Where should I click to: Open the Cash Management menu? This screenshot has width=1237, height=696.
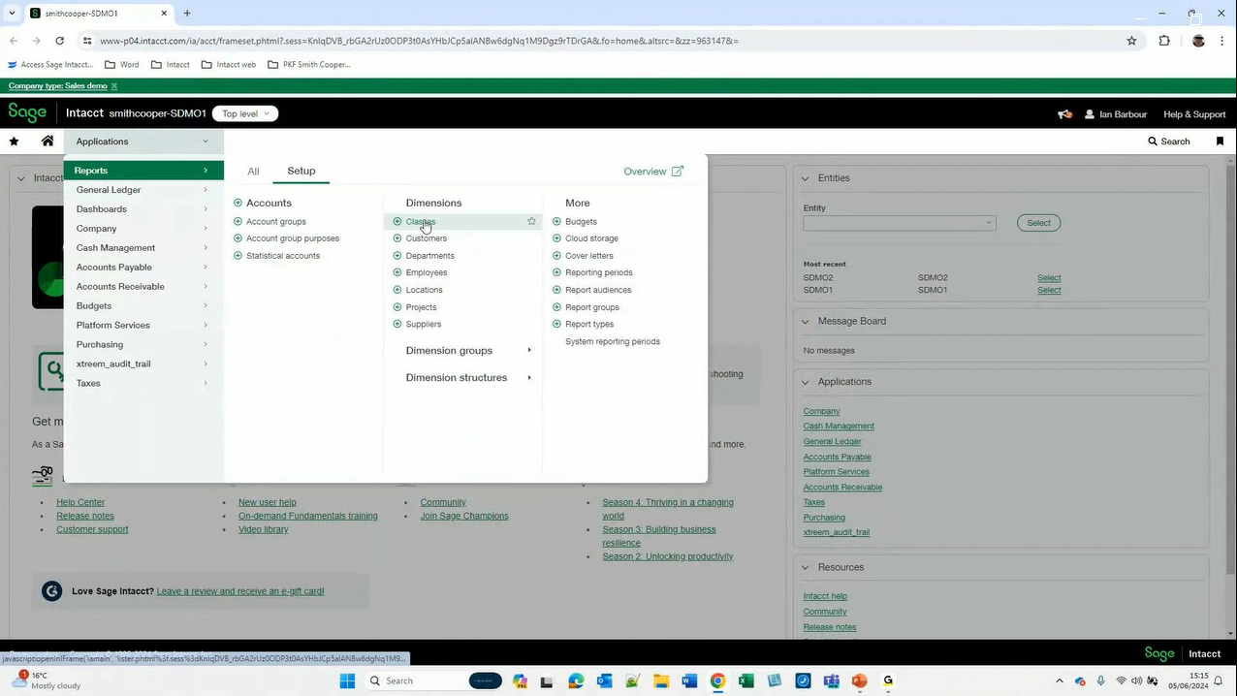click(x=143, y=248)
